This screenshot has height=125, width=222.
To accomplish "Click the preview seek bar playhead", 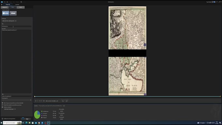I will pyautogui.click(x=35, y=96).
